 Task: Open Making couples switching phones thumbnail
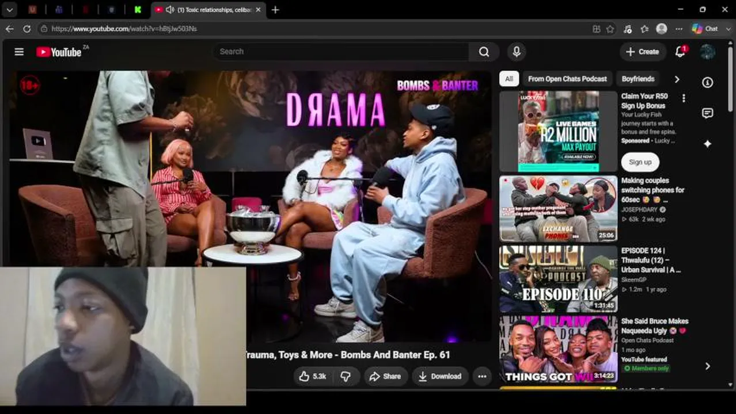(558, 208)
